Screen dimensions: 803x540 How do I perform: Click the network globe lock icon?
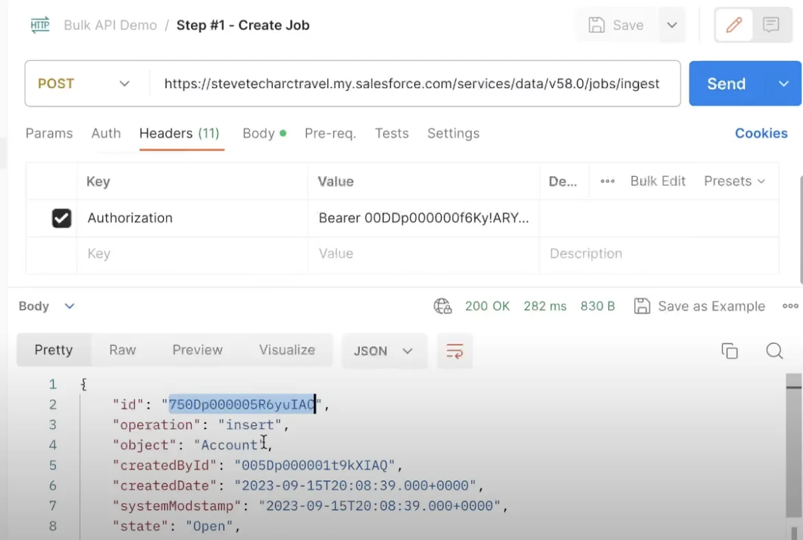443,306
